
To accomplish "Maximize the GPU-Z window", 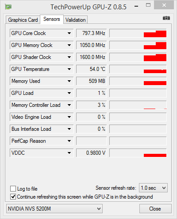I will [x=148, y=5].
